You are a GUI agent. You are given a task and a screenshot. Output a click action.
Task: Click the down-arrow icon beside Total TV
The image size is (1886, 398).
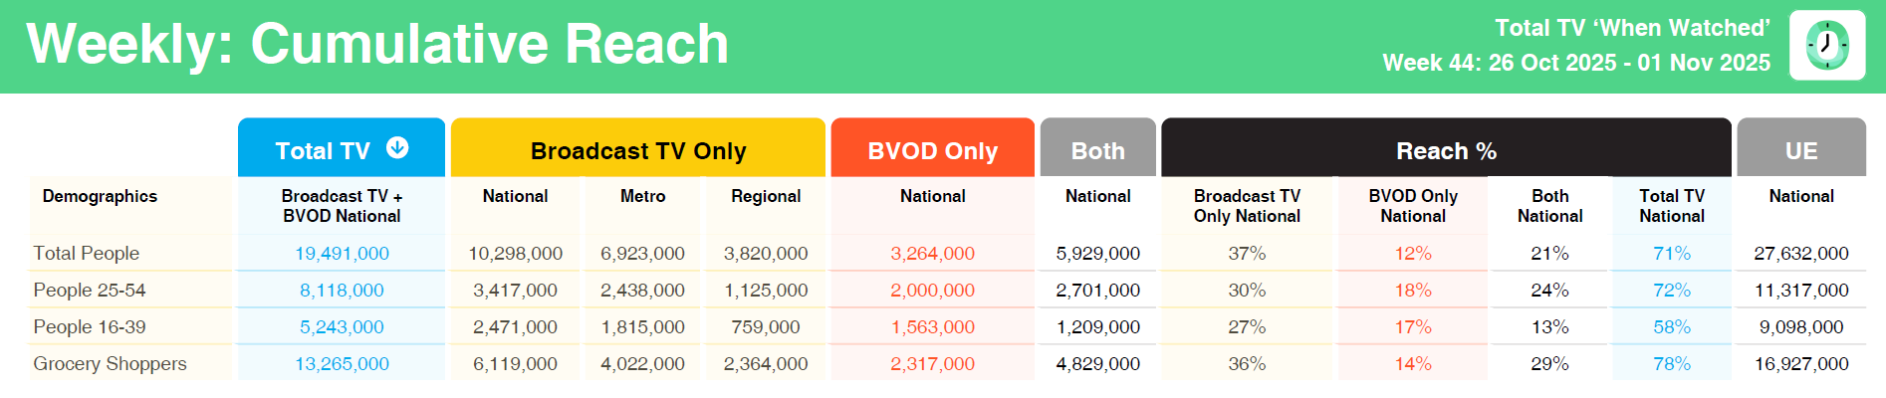click(x=397, y=148)
